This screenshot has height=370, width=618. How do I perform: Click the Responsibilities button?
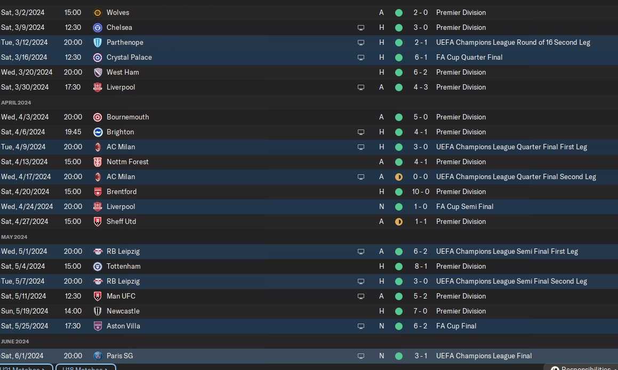coord(582,367)
